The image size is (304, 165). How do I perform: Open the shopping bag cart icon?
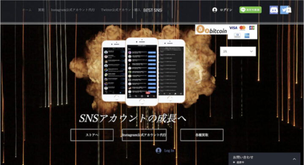click(x=289, y=9)
